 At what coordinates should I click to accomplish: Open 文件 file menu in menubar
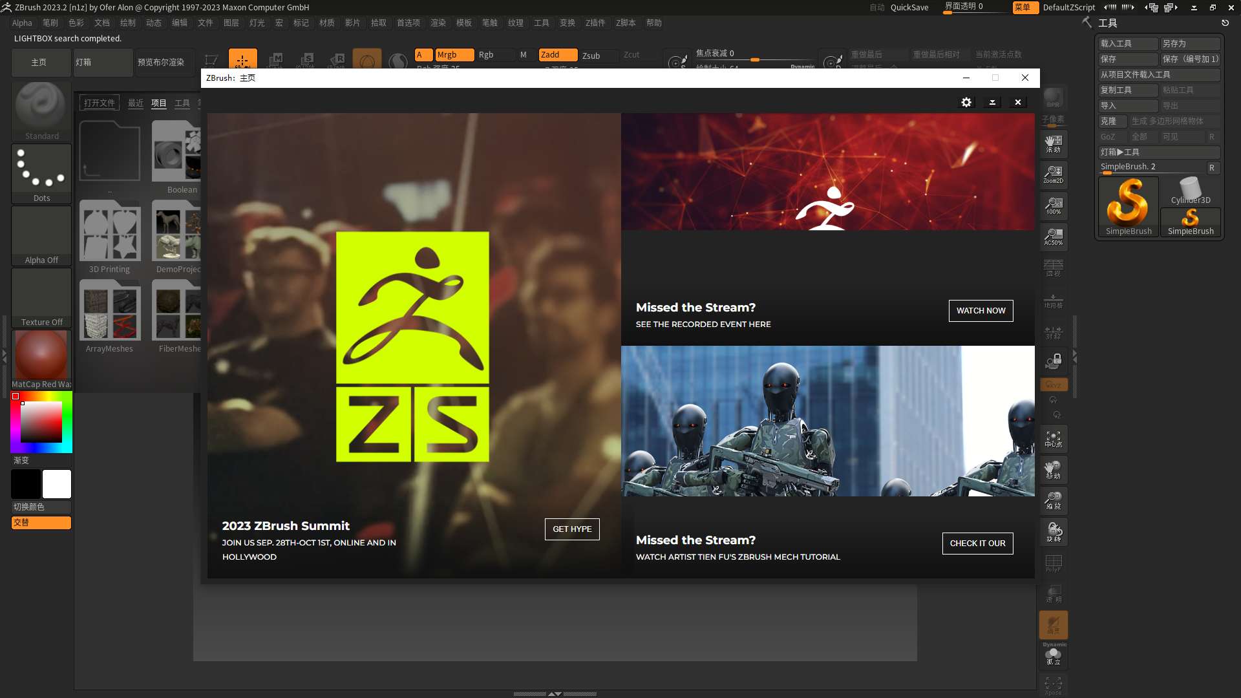tap(206, 23)
